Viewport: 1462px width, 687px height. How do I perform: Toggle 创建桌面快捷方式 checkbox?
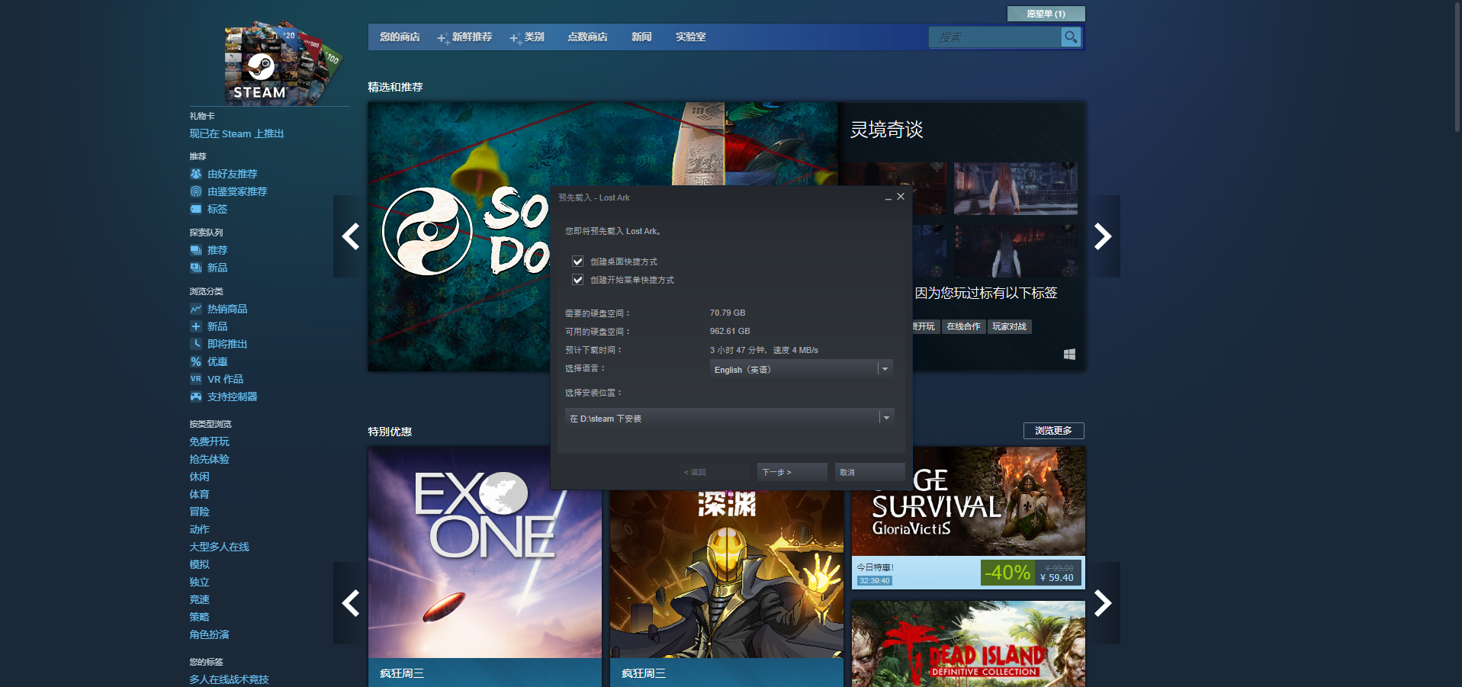[578, 262]
